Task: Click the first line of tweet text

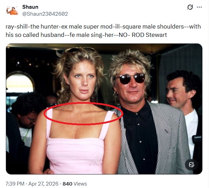Action: click(103, 26)
